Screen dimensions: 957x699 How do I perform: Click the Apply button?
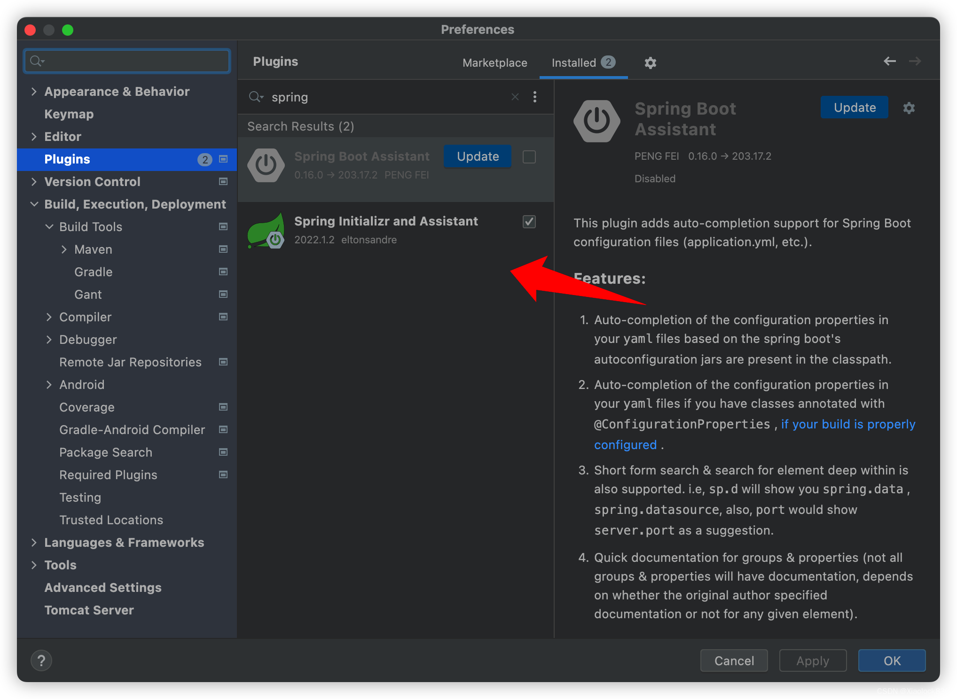(813, 660)
